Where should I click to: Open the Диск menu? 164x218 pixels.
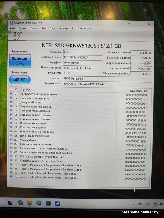(x=52, y=28)
